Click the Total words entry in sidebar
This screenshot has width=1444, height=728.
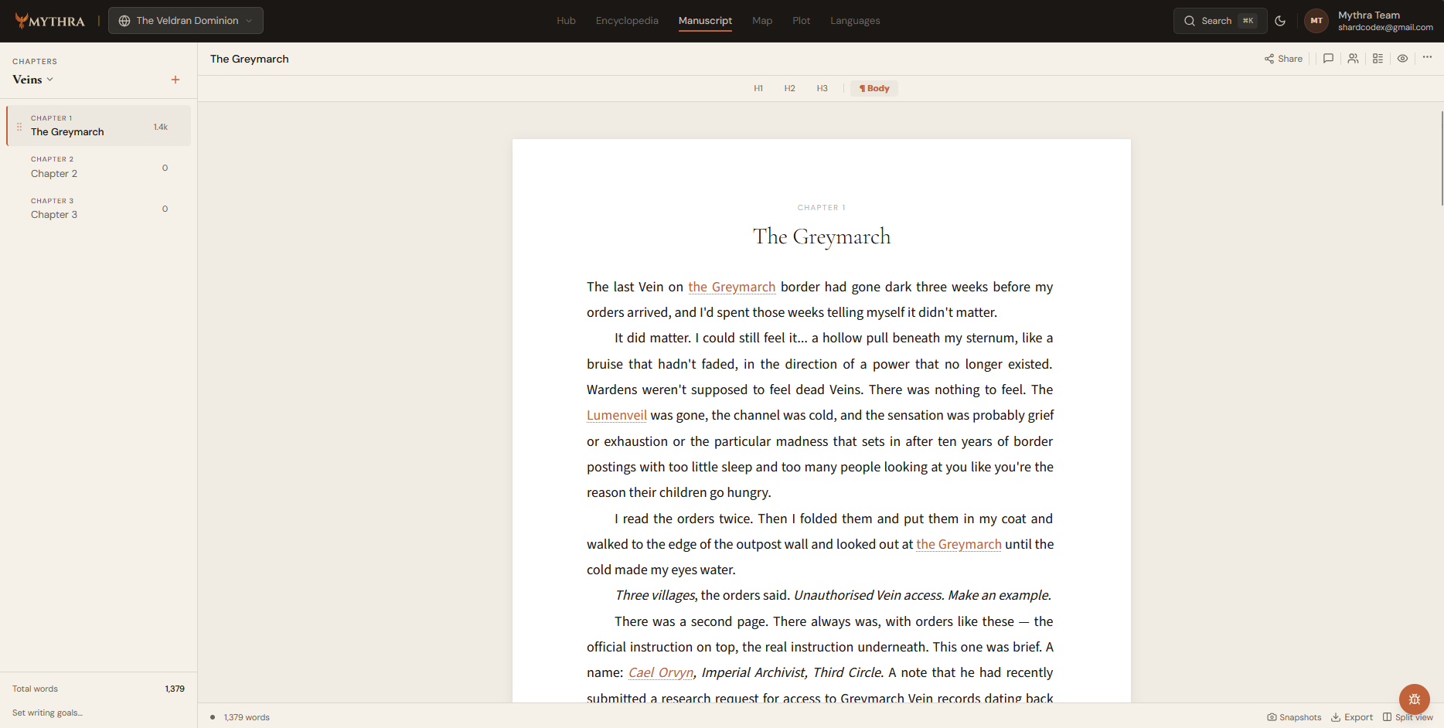35,689
